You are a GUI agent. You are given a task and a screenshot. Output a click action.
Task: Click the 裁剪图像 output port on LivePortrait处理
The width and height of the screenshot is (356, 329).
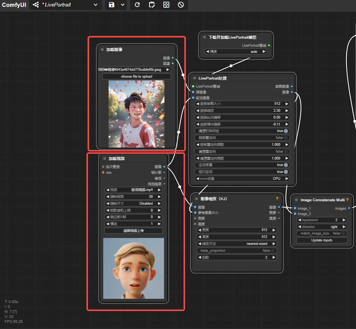click(292, 86)
